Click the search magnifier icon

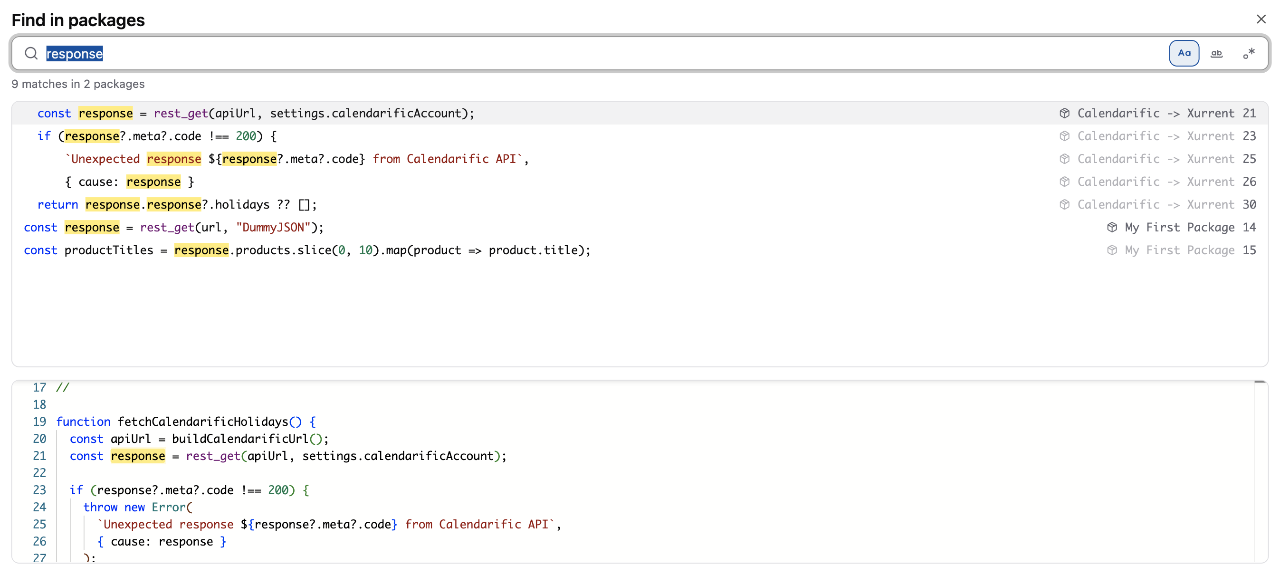[31, 53]
